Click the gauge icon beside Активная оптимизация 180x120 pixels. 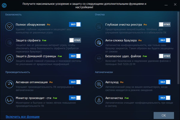(x=10, y=84)
